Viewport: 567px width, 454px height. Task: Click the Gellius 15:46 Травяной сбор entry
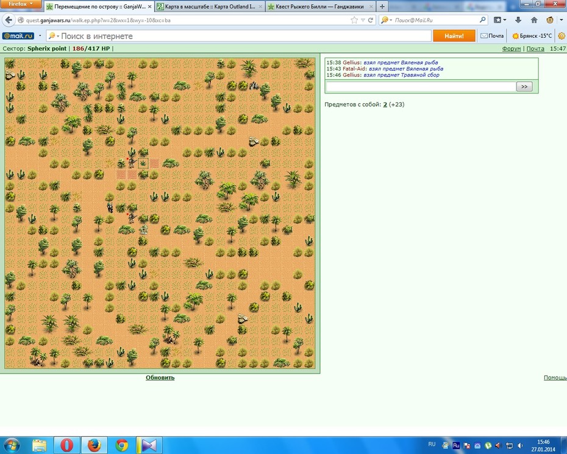383,75
